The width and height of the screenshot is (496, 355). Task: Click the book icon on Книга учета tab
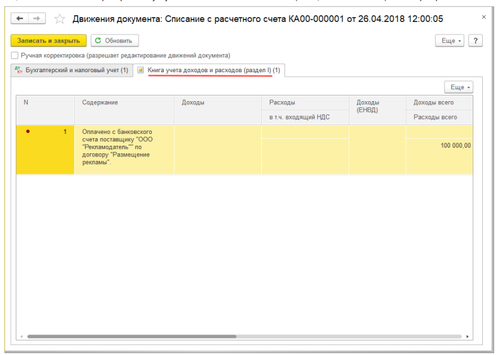click(140, 70)
